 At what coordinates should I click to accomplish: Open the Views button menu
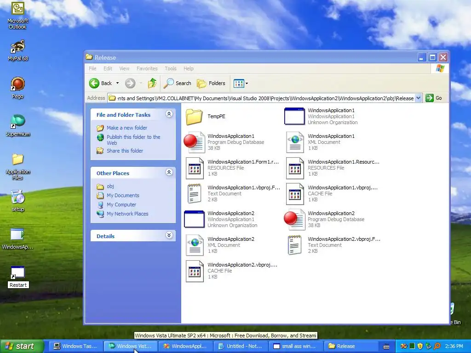point(241,84)
